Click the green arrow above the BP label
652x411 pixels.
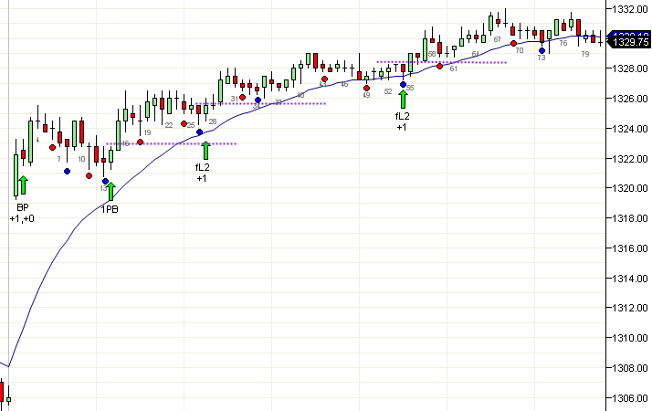point(24,185)
